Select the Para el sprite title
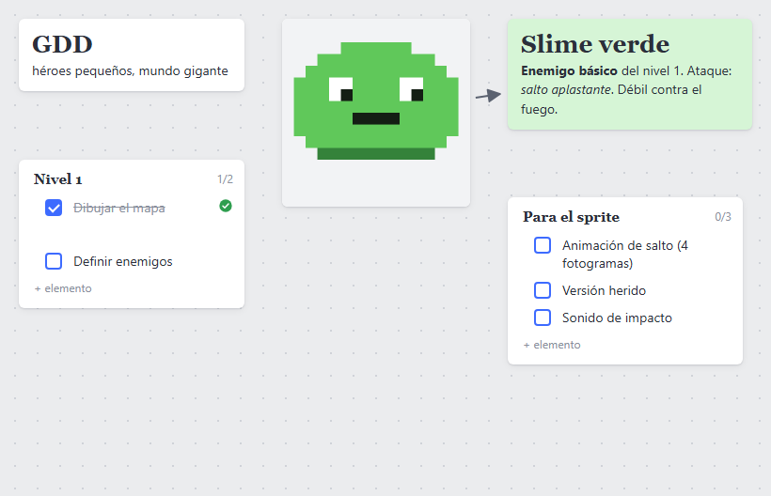 [x=572, y=217]
